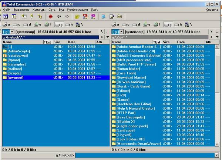The image size is (222, 160).
Task: Go back with left arrow toolbar icon
Action: pyautogui.click(x=58, y=16)
